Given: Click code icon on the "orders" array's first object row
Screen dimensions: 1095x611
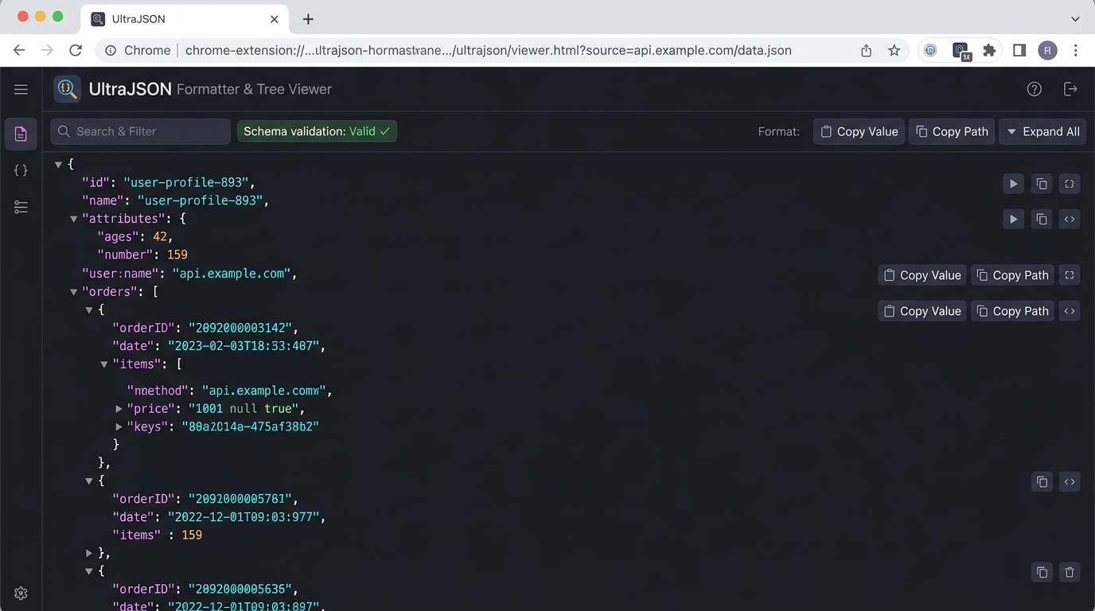Looking at the screenshot, I should pos(1070,311).
